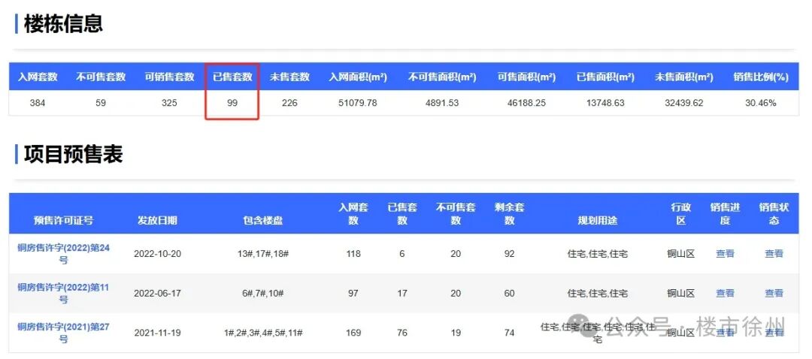Select the date 2022-06-17
Image resolution: width=812 pixels, height=359 pixels.
[157, 294]
